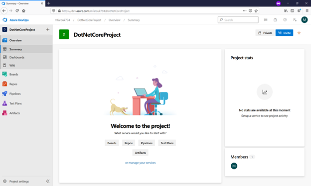Click the M profile avatar in header
The image size is (311, 186).
pyautogui.click(x=305, y=20)
